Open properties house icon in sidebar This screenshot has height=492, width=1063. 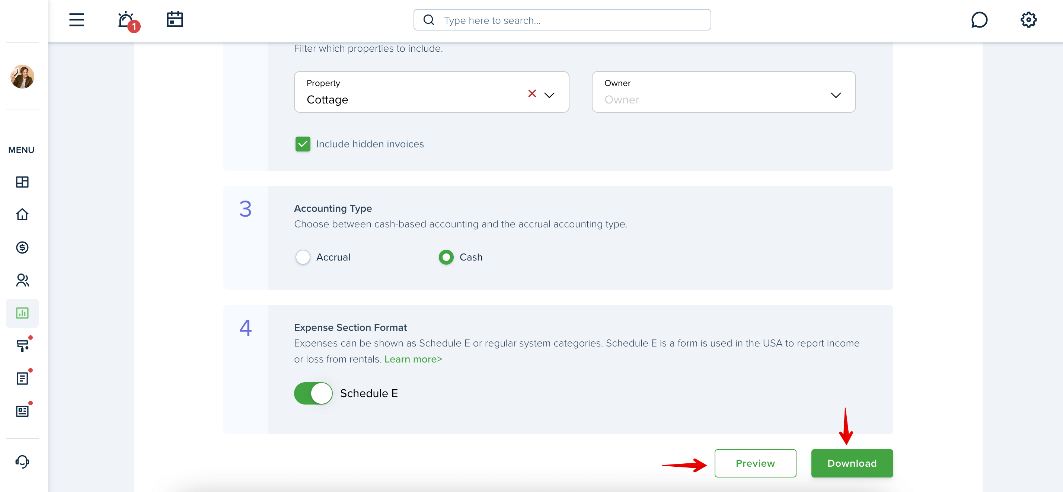pyautogui.click(x=22, y=215)
